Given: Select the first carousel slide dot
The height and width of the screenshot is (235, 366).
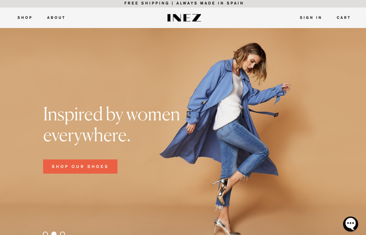Looking at the screenshot, I should tap(46, 233).
